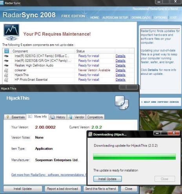
Task: Click the RadarSync title bar app icon
Action: 2,3
